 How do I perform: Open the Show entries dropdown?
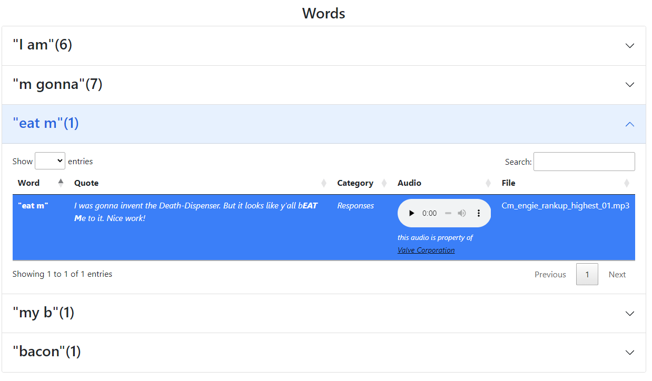(50, 161)
